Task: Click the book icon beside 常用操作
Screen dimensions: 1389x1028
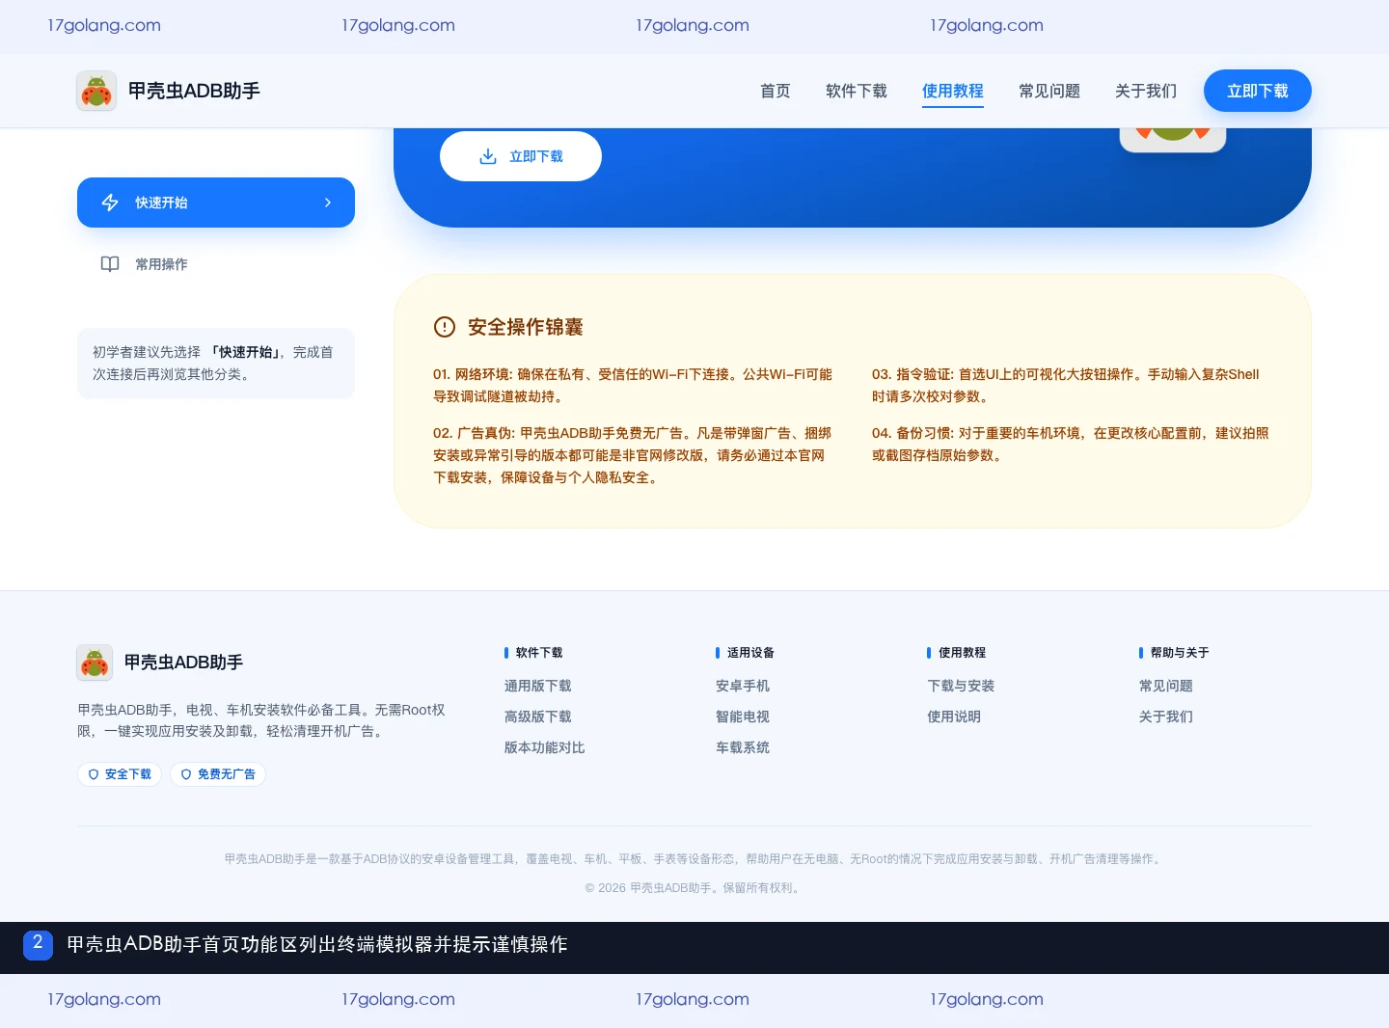Action: pos(110,264)
